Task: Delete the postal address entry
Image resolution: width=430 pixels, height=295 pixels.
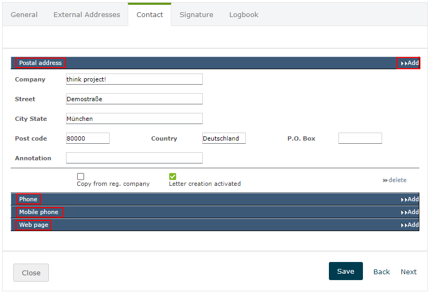Action: point(394,180)
